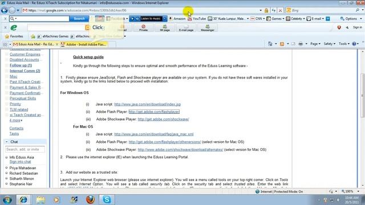
Task: Open the Games toolbar dropdown
Action: [x=283, y=19]
